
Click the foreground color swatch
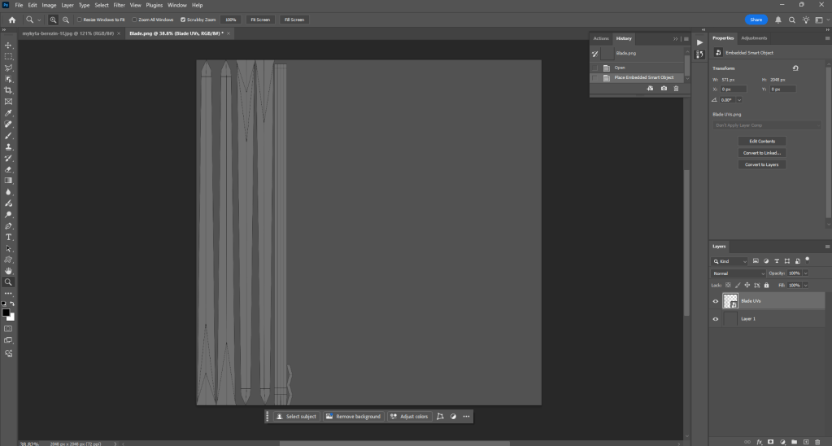(6, 313)
